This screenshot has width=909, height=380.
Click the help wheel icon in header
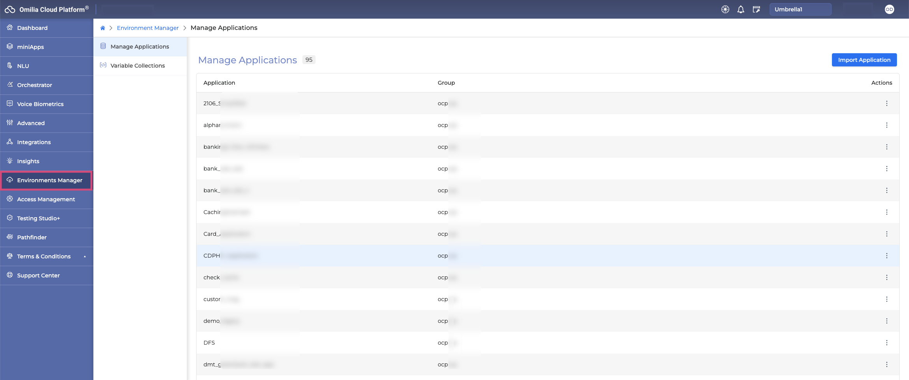725,9
